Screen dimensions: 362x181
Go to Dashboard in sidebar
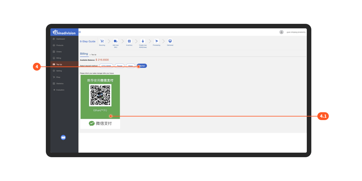pos(64,39)
